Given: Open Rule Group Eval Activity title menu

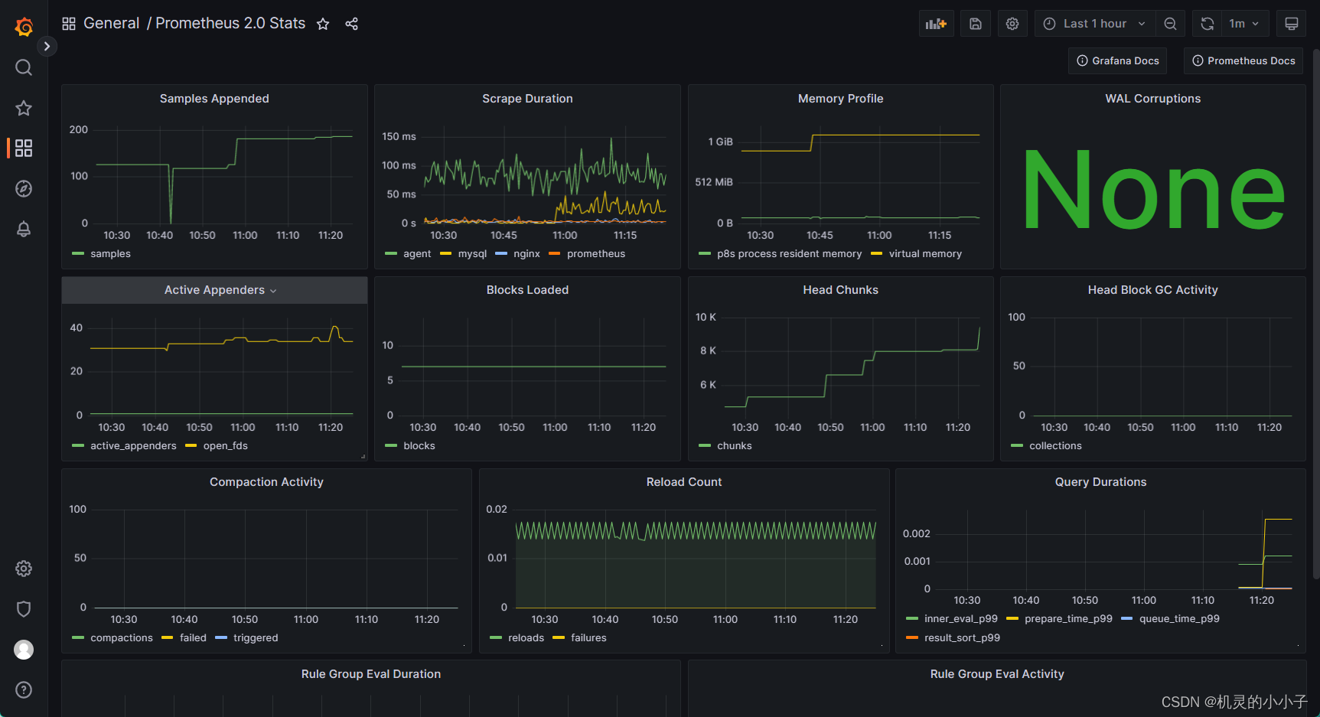Looking at the screenshot, I should (997, 674).
